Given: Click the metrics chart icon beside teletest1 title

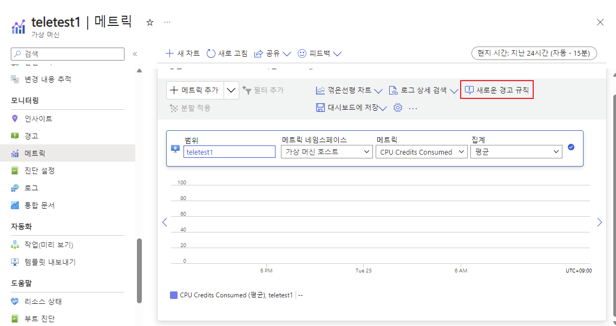Looking at the screenshot, I should [x=18, y=27].
